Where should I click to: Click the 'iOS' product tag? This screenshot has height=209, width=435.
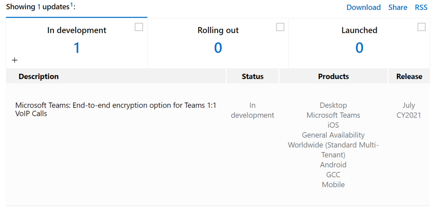[x=333, y=125]
